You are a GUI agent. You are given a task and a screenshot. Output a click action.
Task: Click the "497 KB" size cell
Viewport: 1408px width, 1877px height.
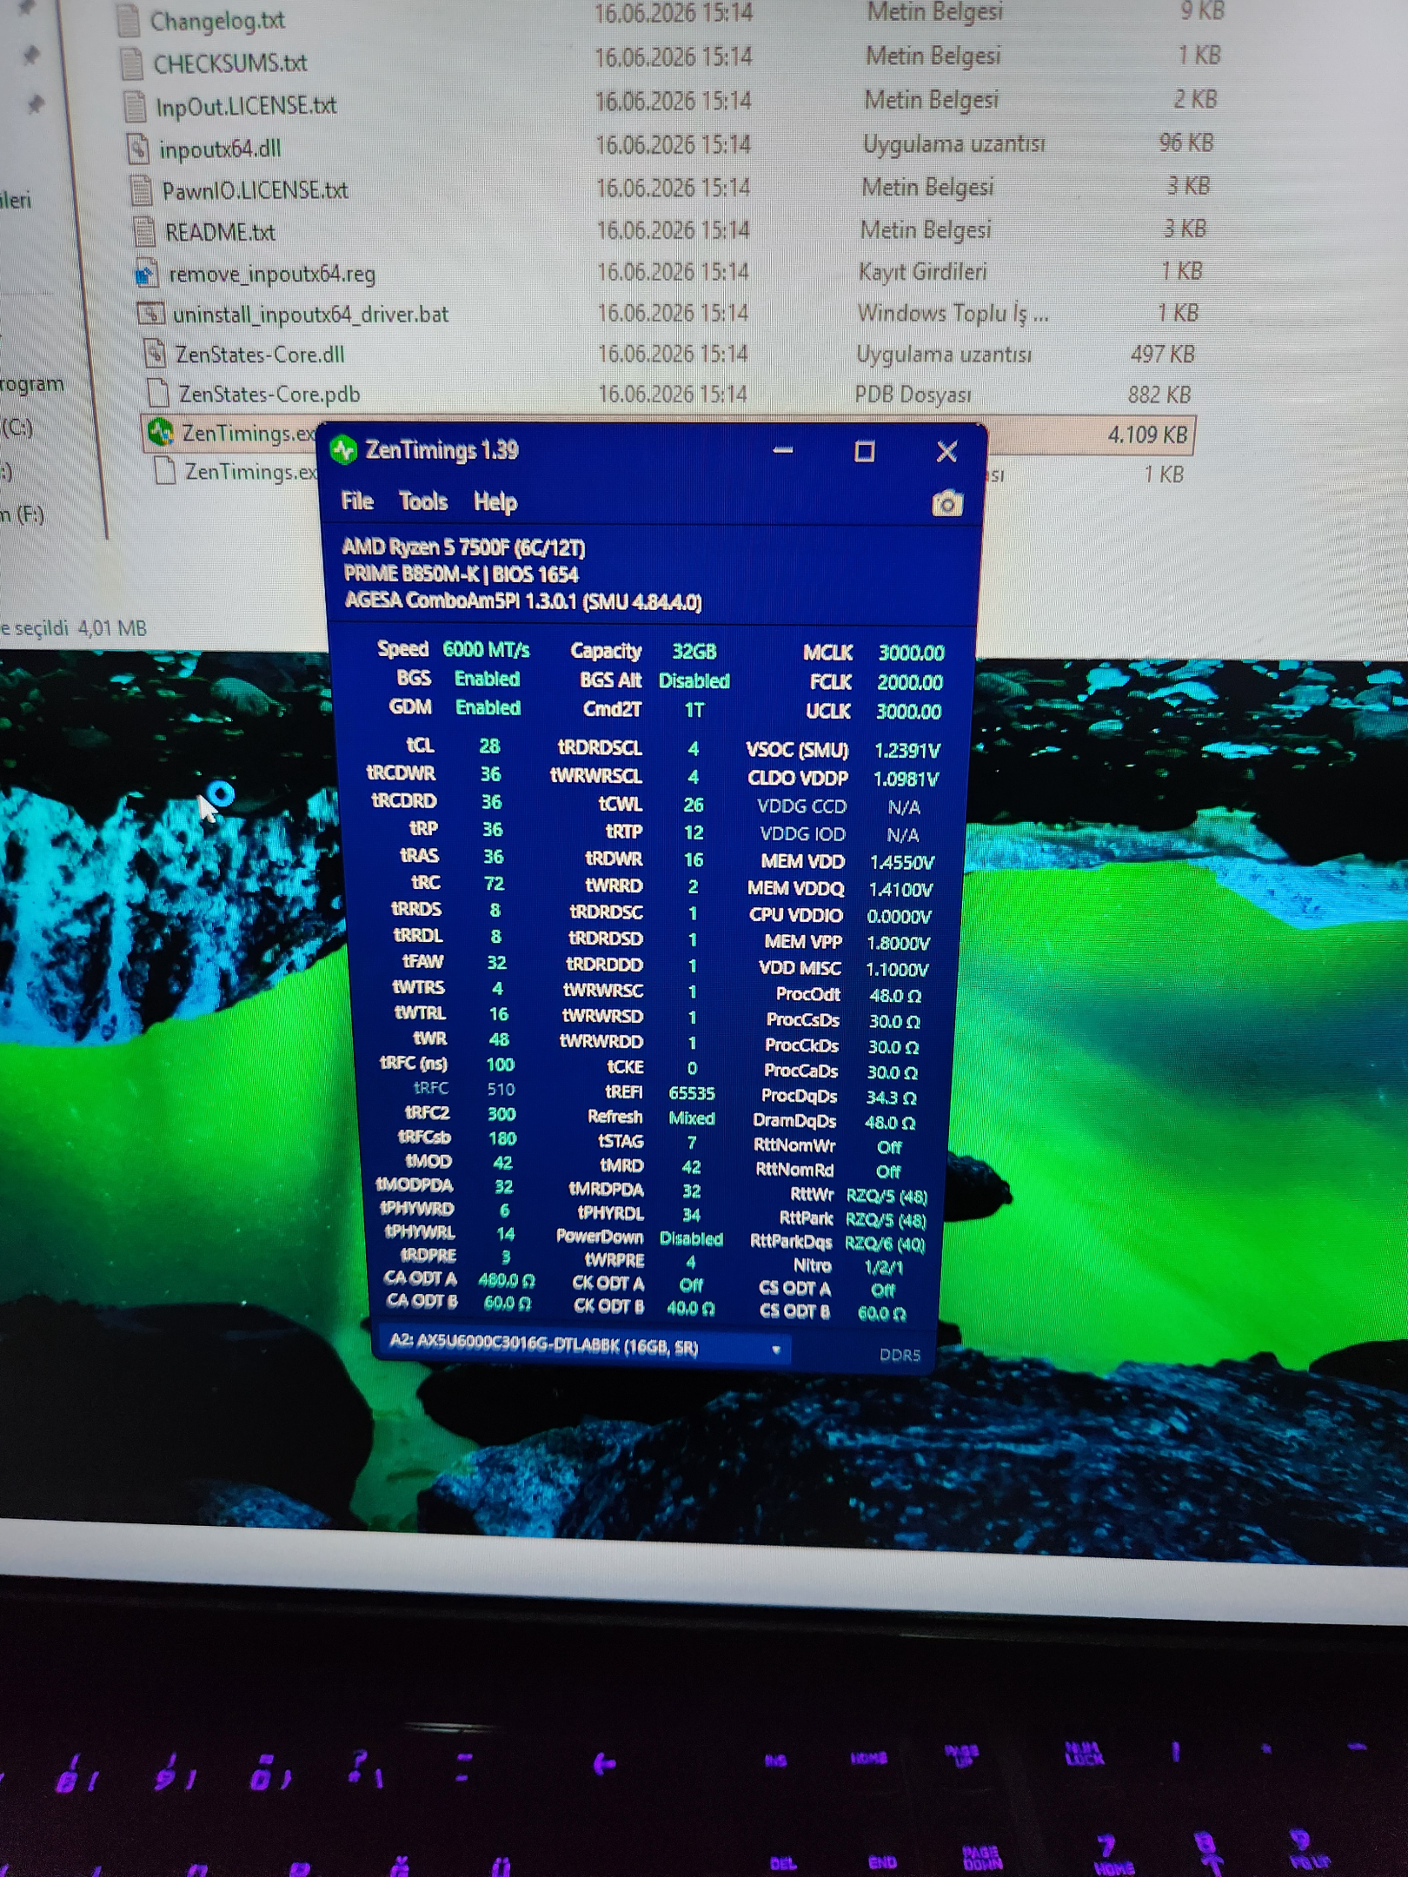pos(1163,355)
